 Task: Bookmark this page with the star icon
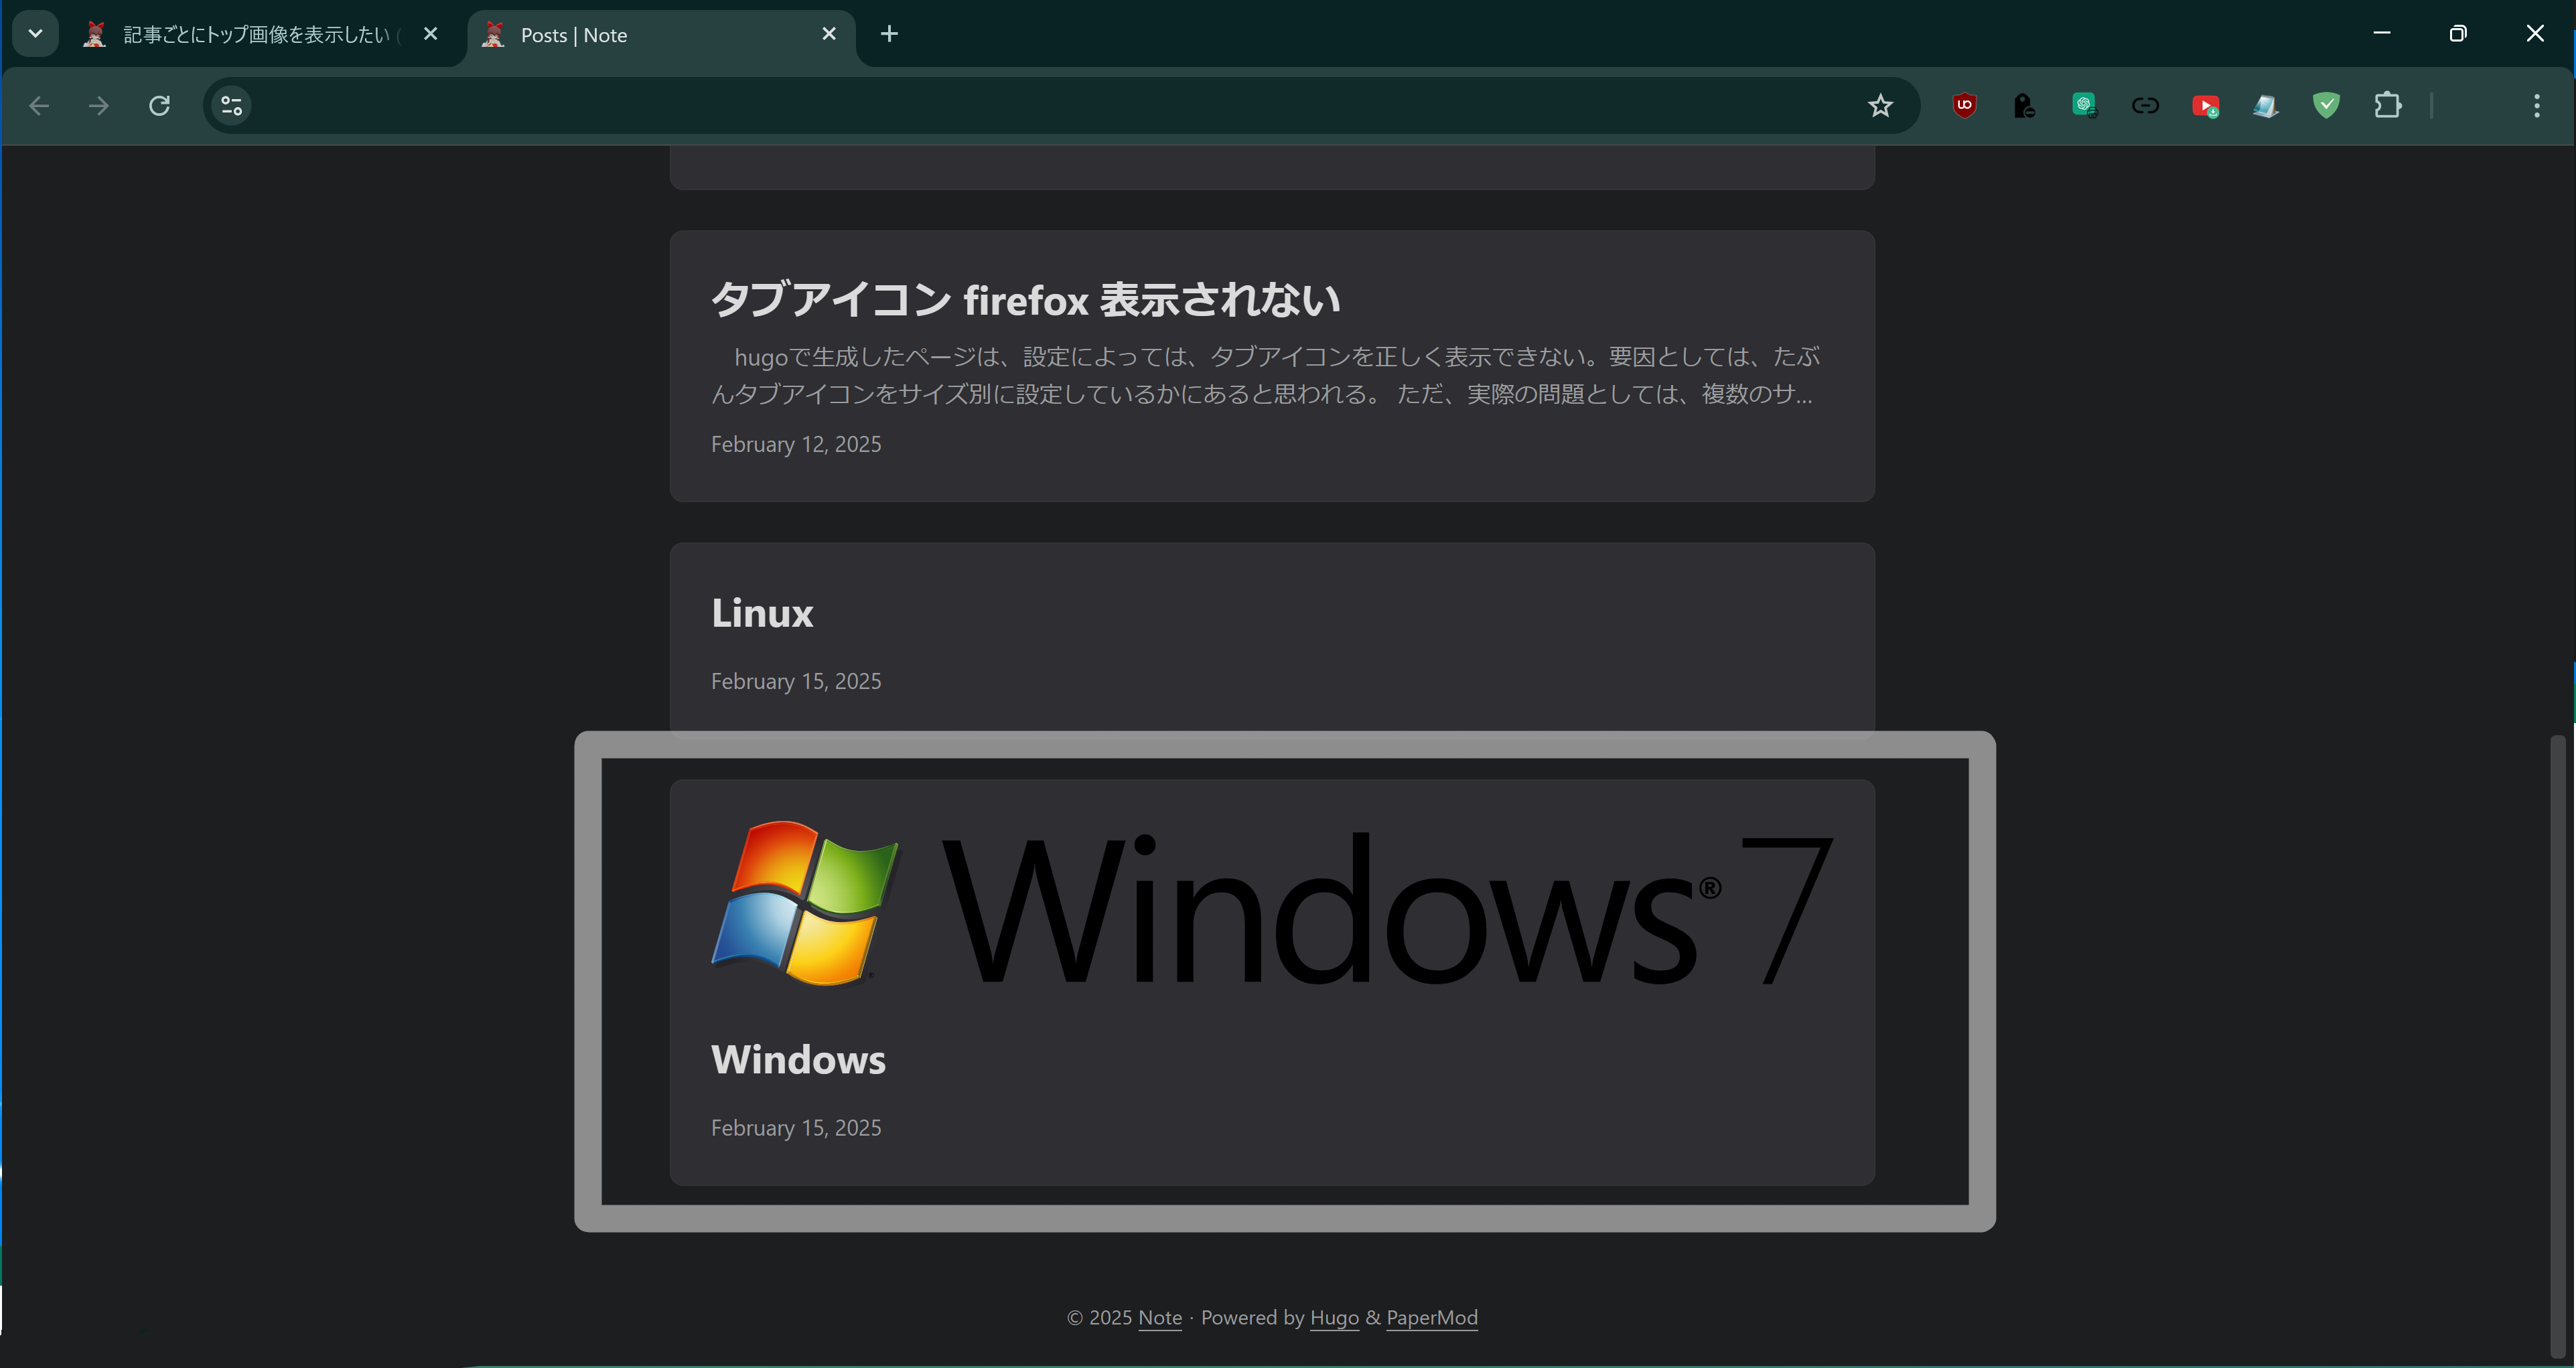(x=1880, y=105)
